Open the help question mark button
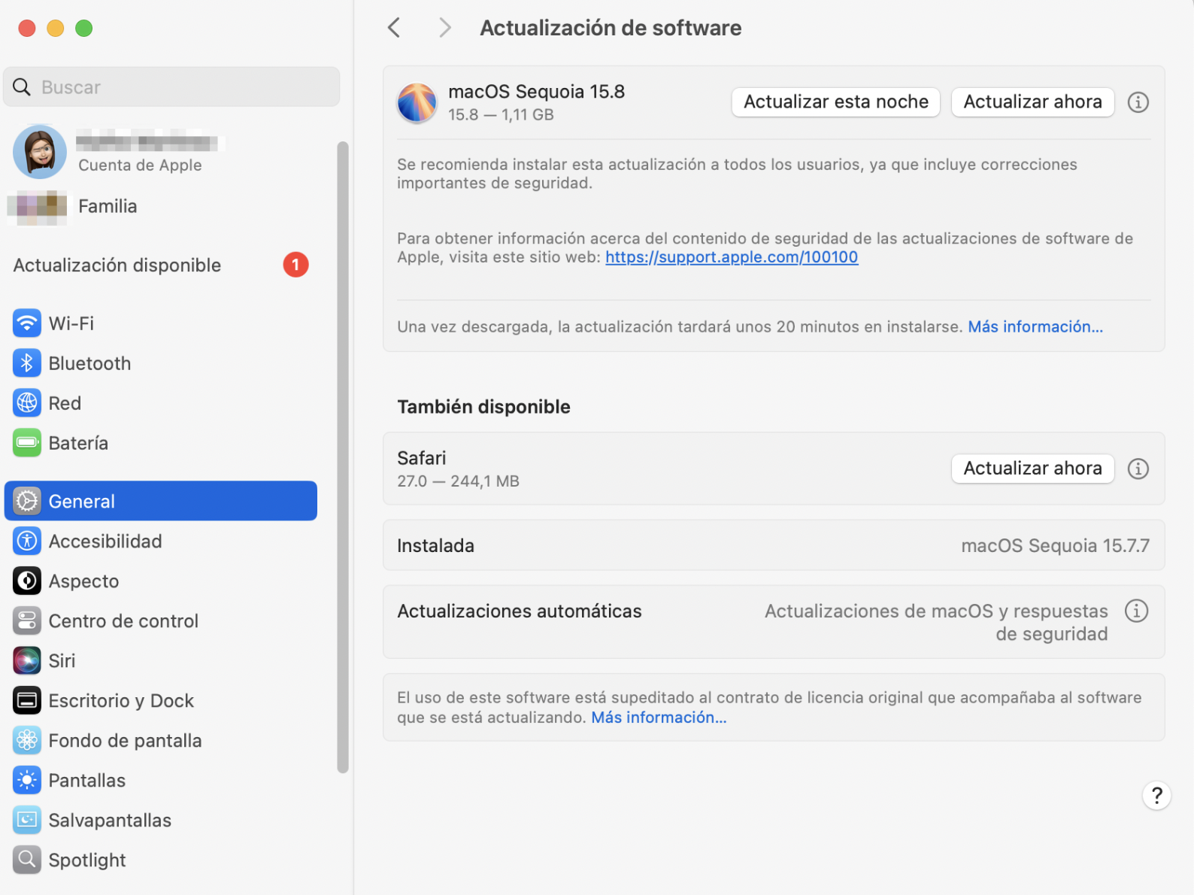This screenshot has height=895, width=1194. [1156, 795]
